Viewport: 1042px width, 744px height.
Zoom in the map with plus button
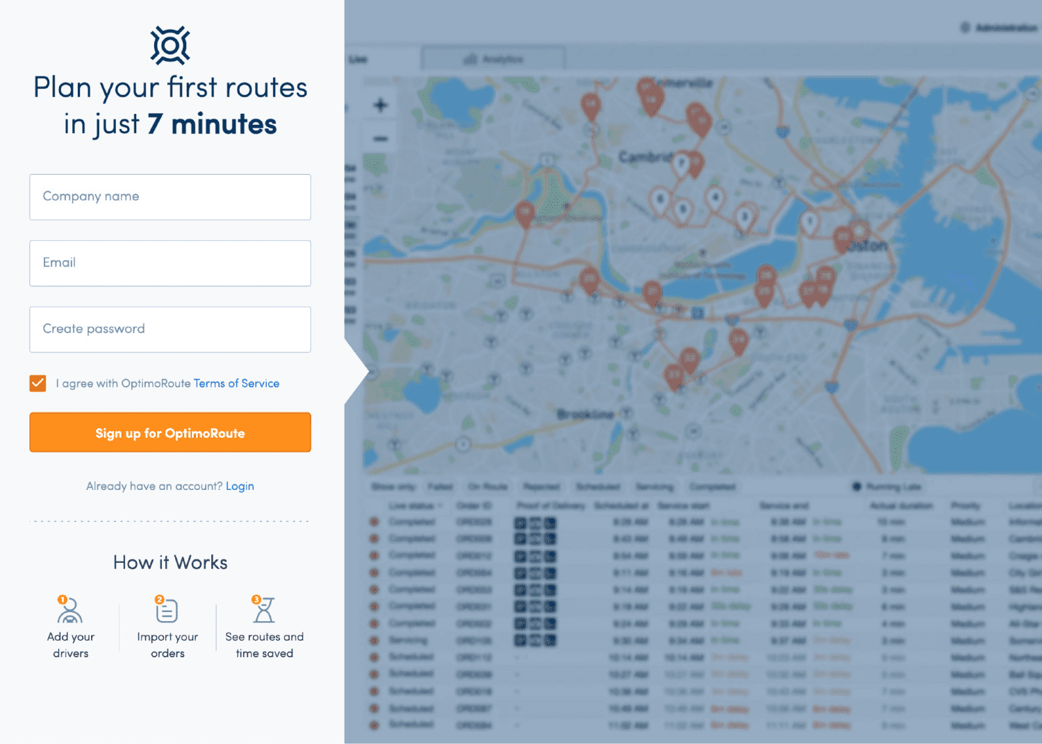[x=381, y=105]
